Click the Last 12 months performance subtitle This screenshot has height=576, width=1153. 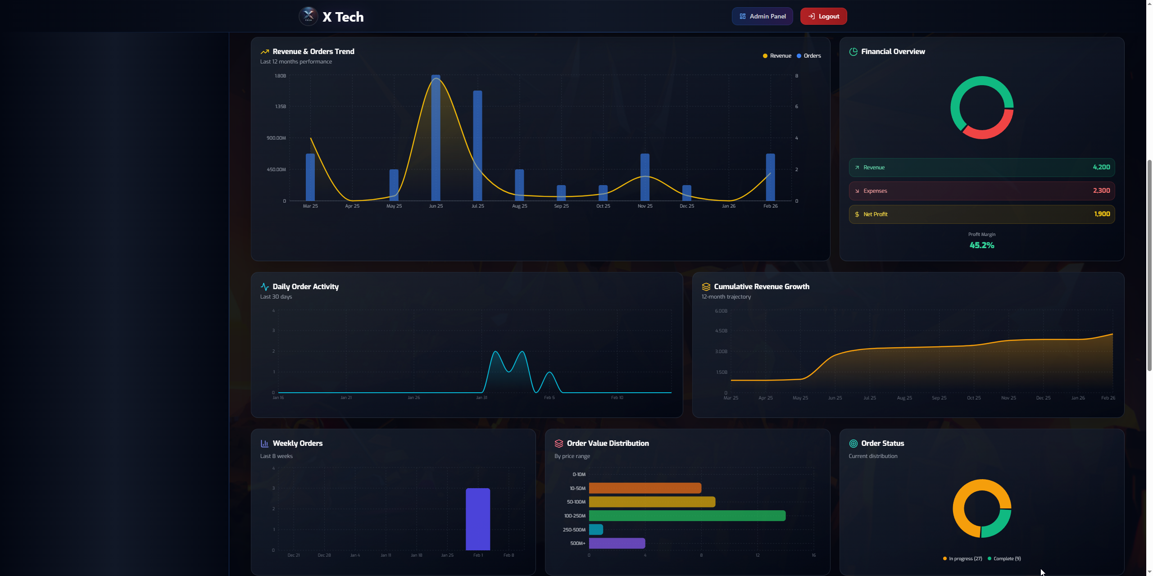296,62
